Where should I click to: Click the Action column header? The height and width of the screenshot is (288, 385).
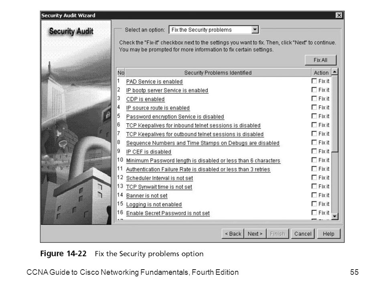pos(321,73)
